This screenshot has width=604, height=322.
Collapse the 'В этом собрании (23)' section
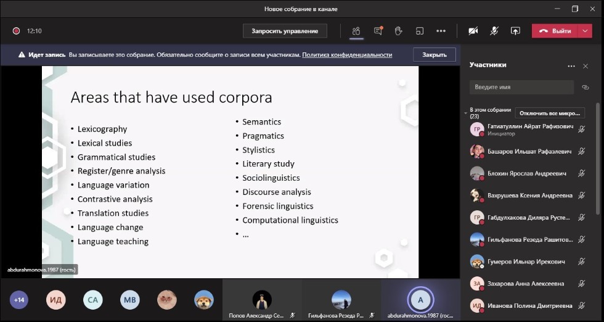click(466, 113)
